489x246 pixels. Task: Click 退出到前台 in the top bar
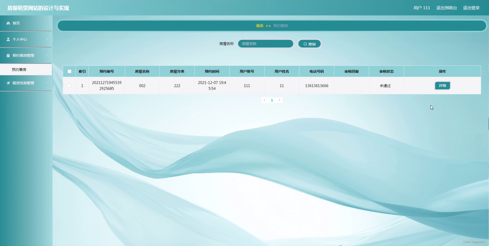[x=447, y=8]
